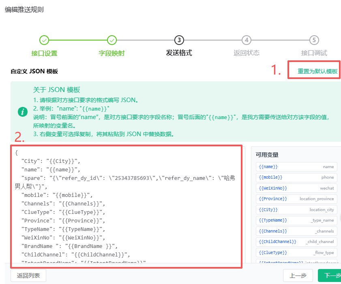The height and width of the screenshot is (284, 341).
Task: Copy the {{name}} variable chip
Action: click(x=296, y=167)
